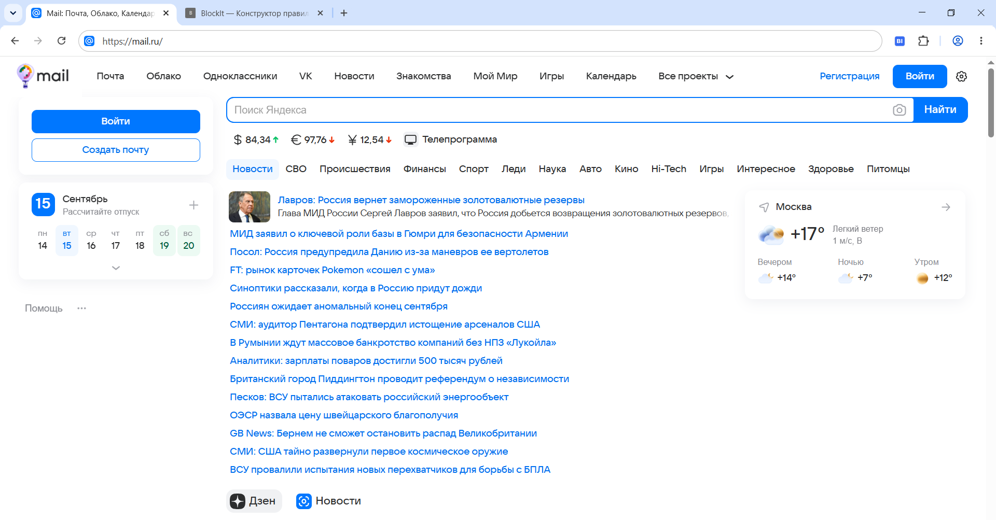Click the camera image search icon
996x520 pixels.
pyautogui.click(x=899, y=110)
